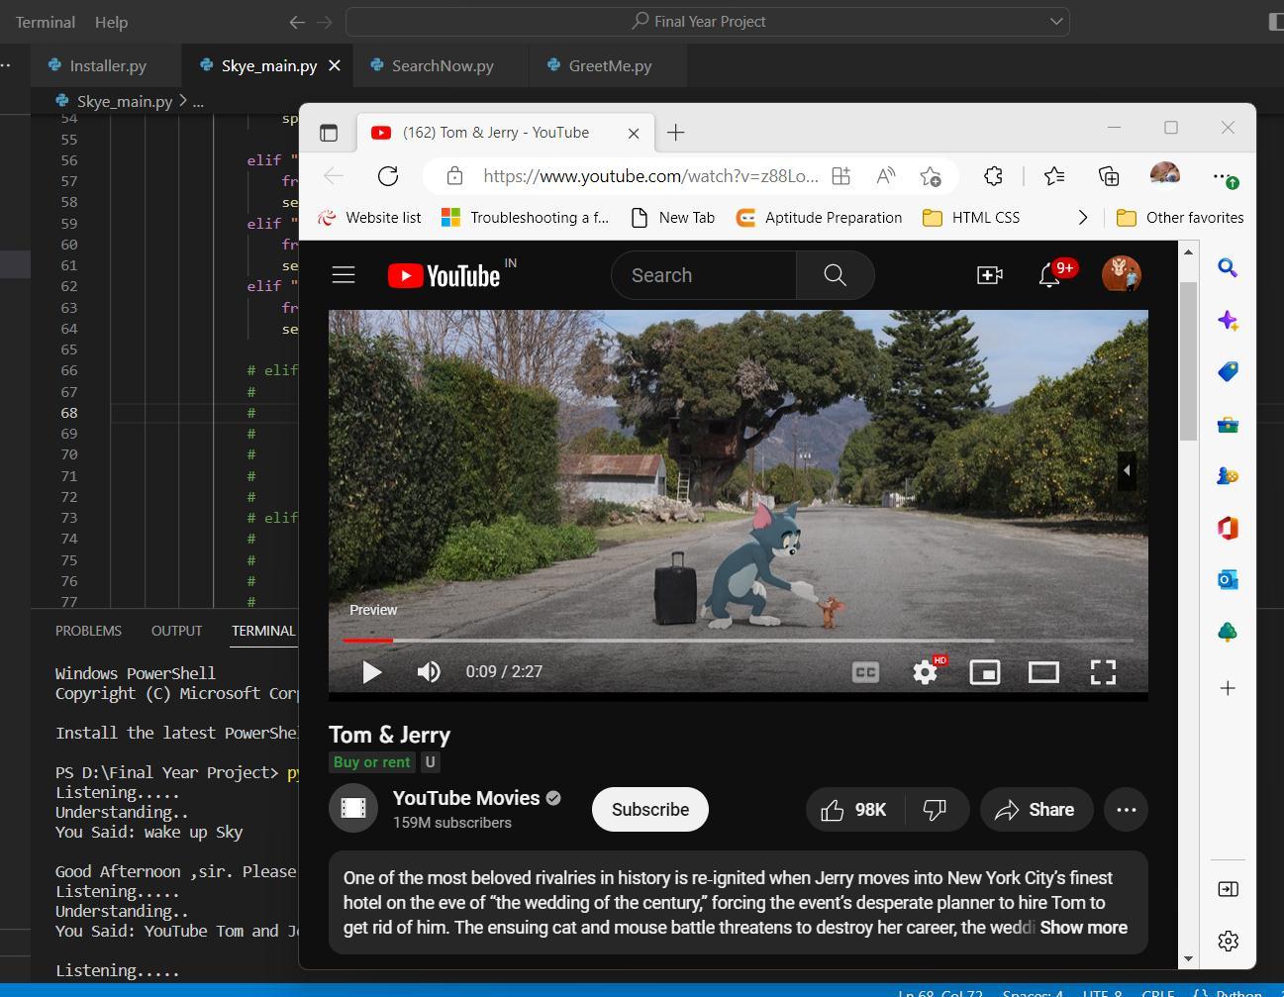The width and height of the screenshot is (1284, 997).
Task: Open the Terminal menu
Action: [46, 22]
